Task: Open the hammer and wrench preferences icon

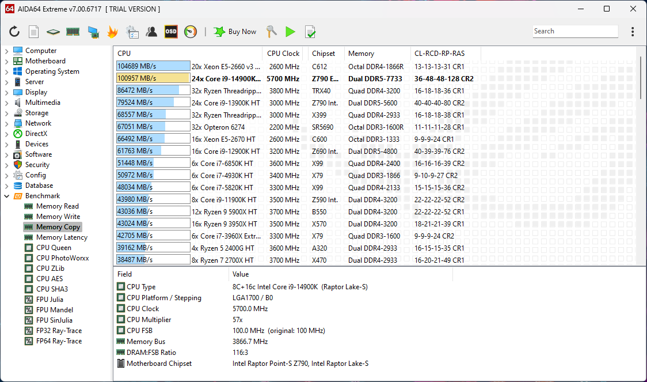Action: click(271, 32)
